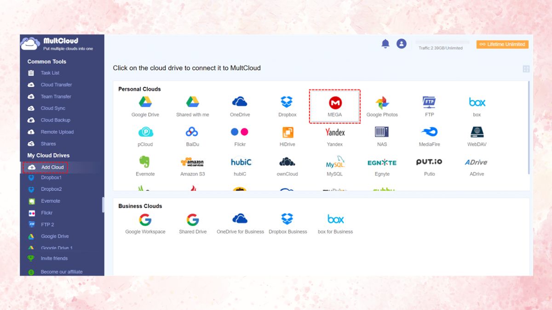Viewport: 552px width, 310px height.
Task: Select the MEGA cloud icon
Action: pyautogui.click(x=334, y=105)
